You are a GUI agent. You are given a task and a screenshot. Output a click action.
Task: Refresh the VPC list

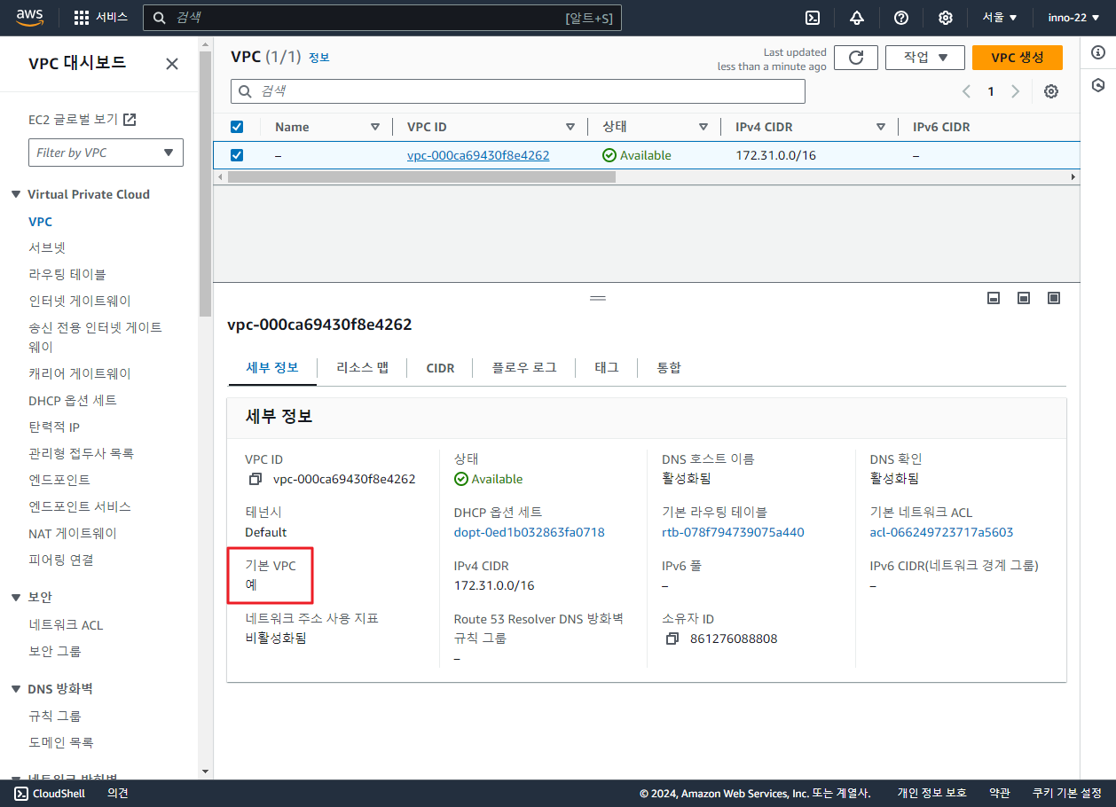point(856,58)
